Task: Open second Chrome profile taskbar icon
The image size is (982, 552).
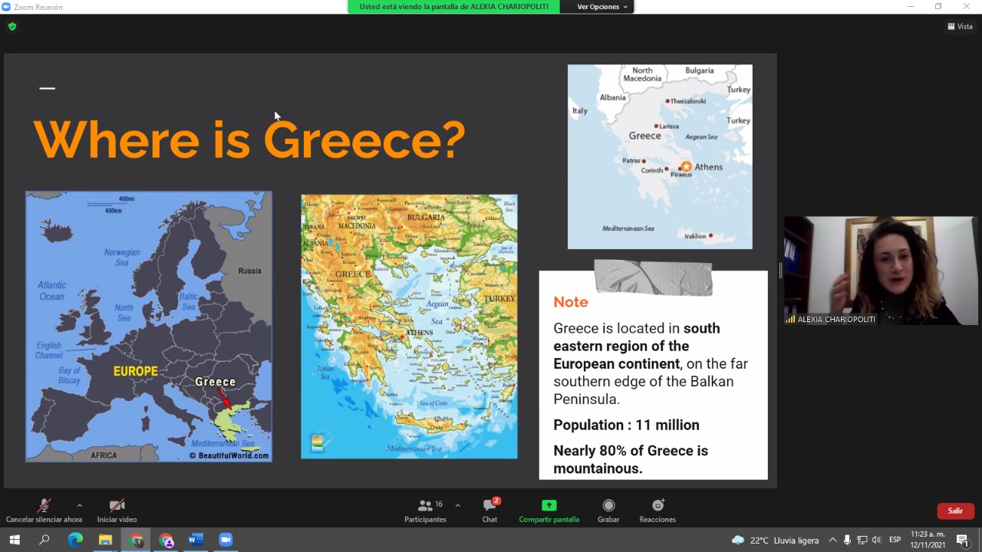Action: 166,540
